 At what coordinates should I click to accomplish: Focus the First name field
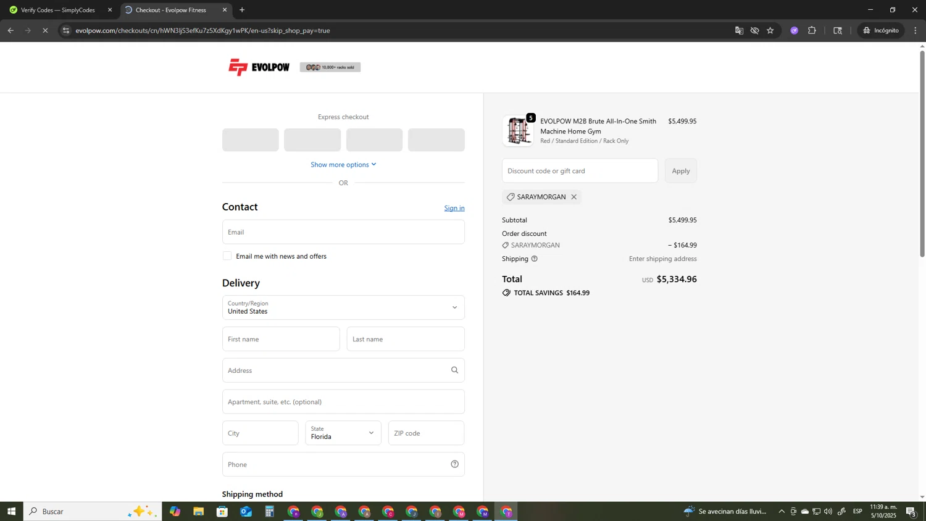pyautogui.click(x=281, y=339)
